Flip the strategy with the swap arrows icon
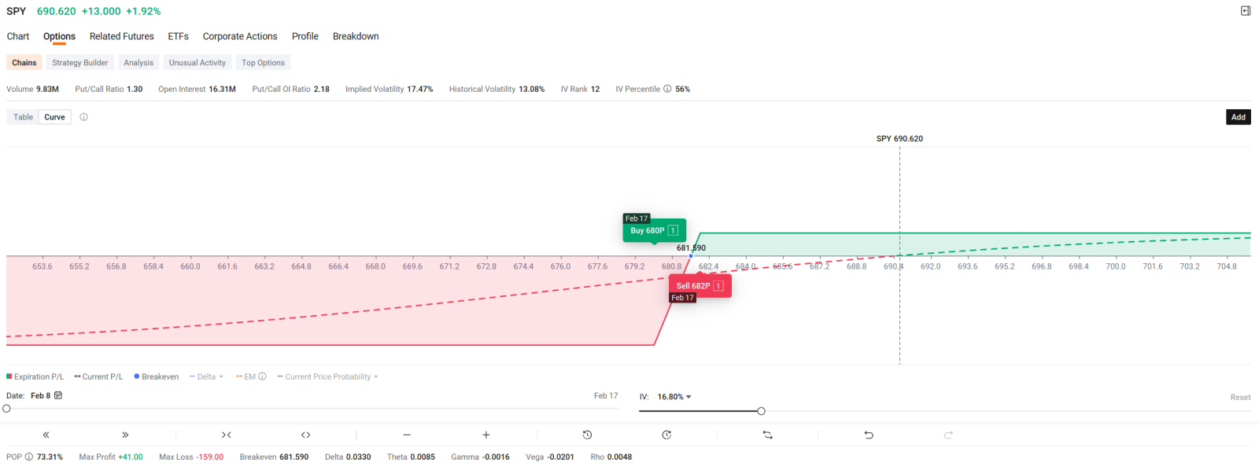This screenshot has width=1259, height=466. pos(768,435)
